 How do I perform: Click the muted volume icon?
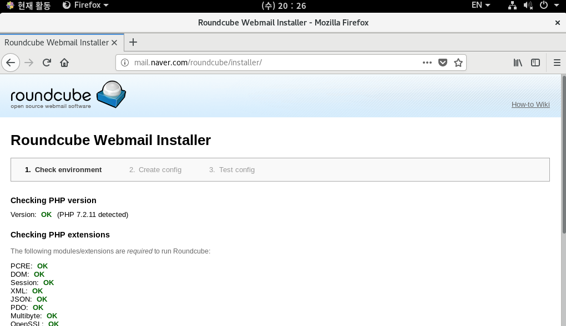[528, 5]
